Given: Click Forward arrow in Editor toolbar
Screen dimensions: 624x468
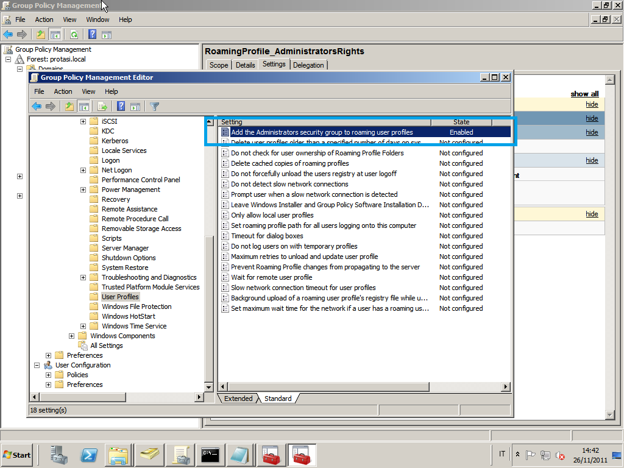Looking at the screenshot, I should [51, 106].
